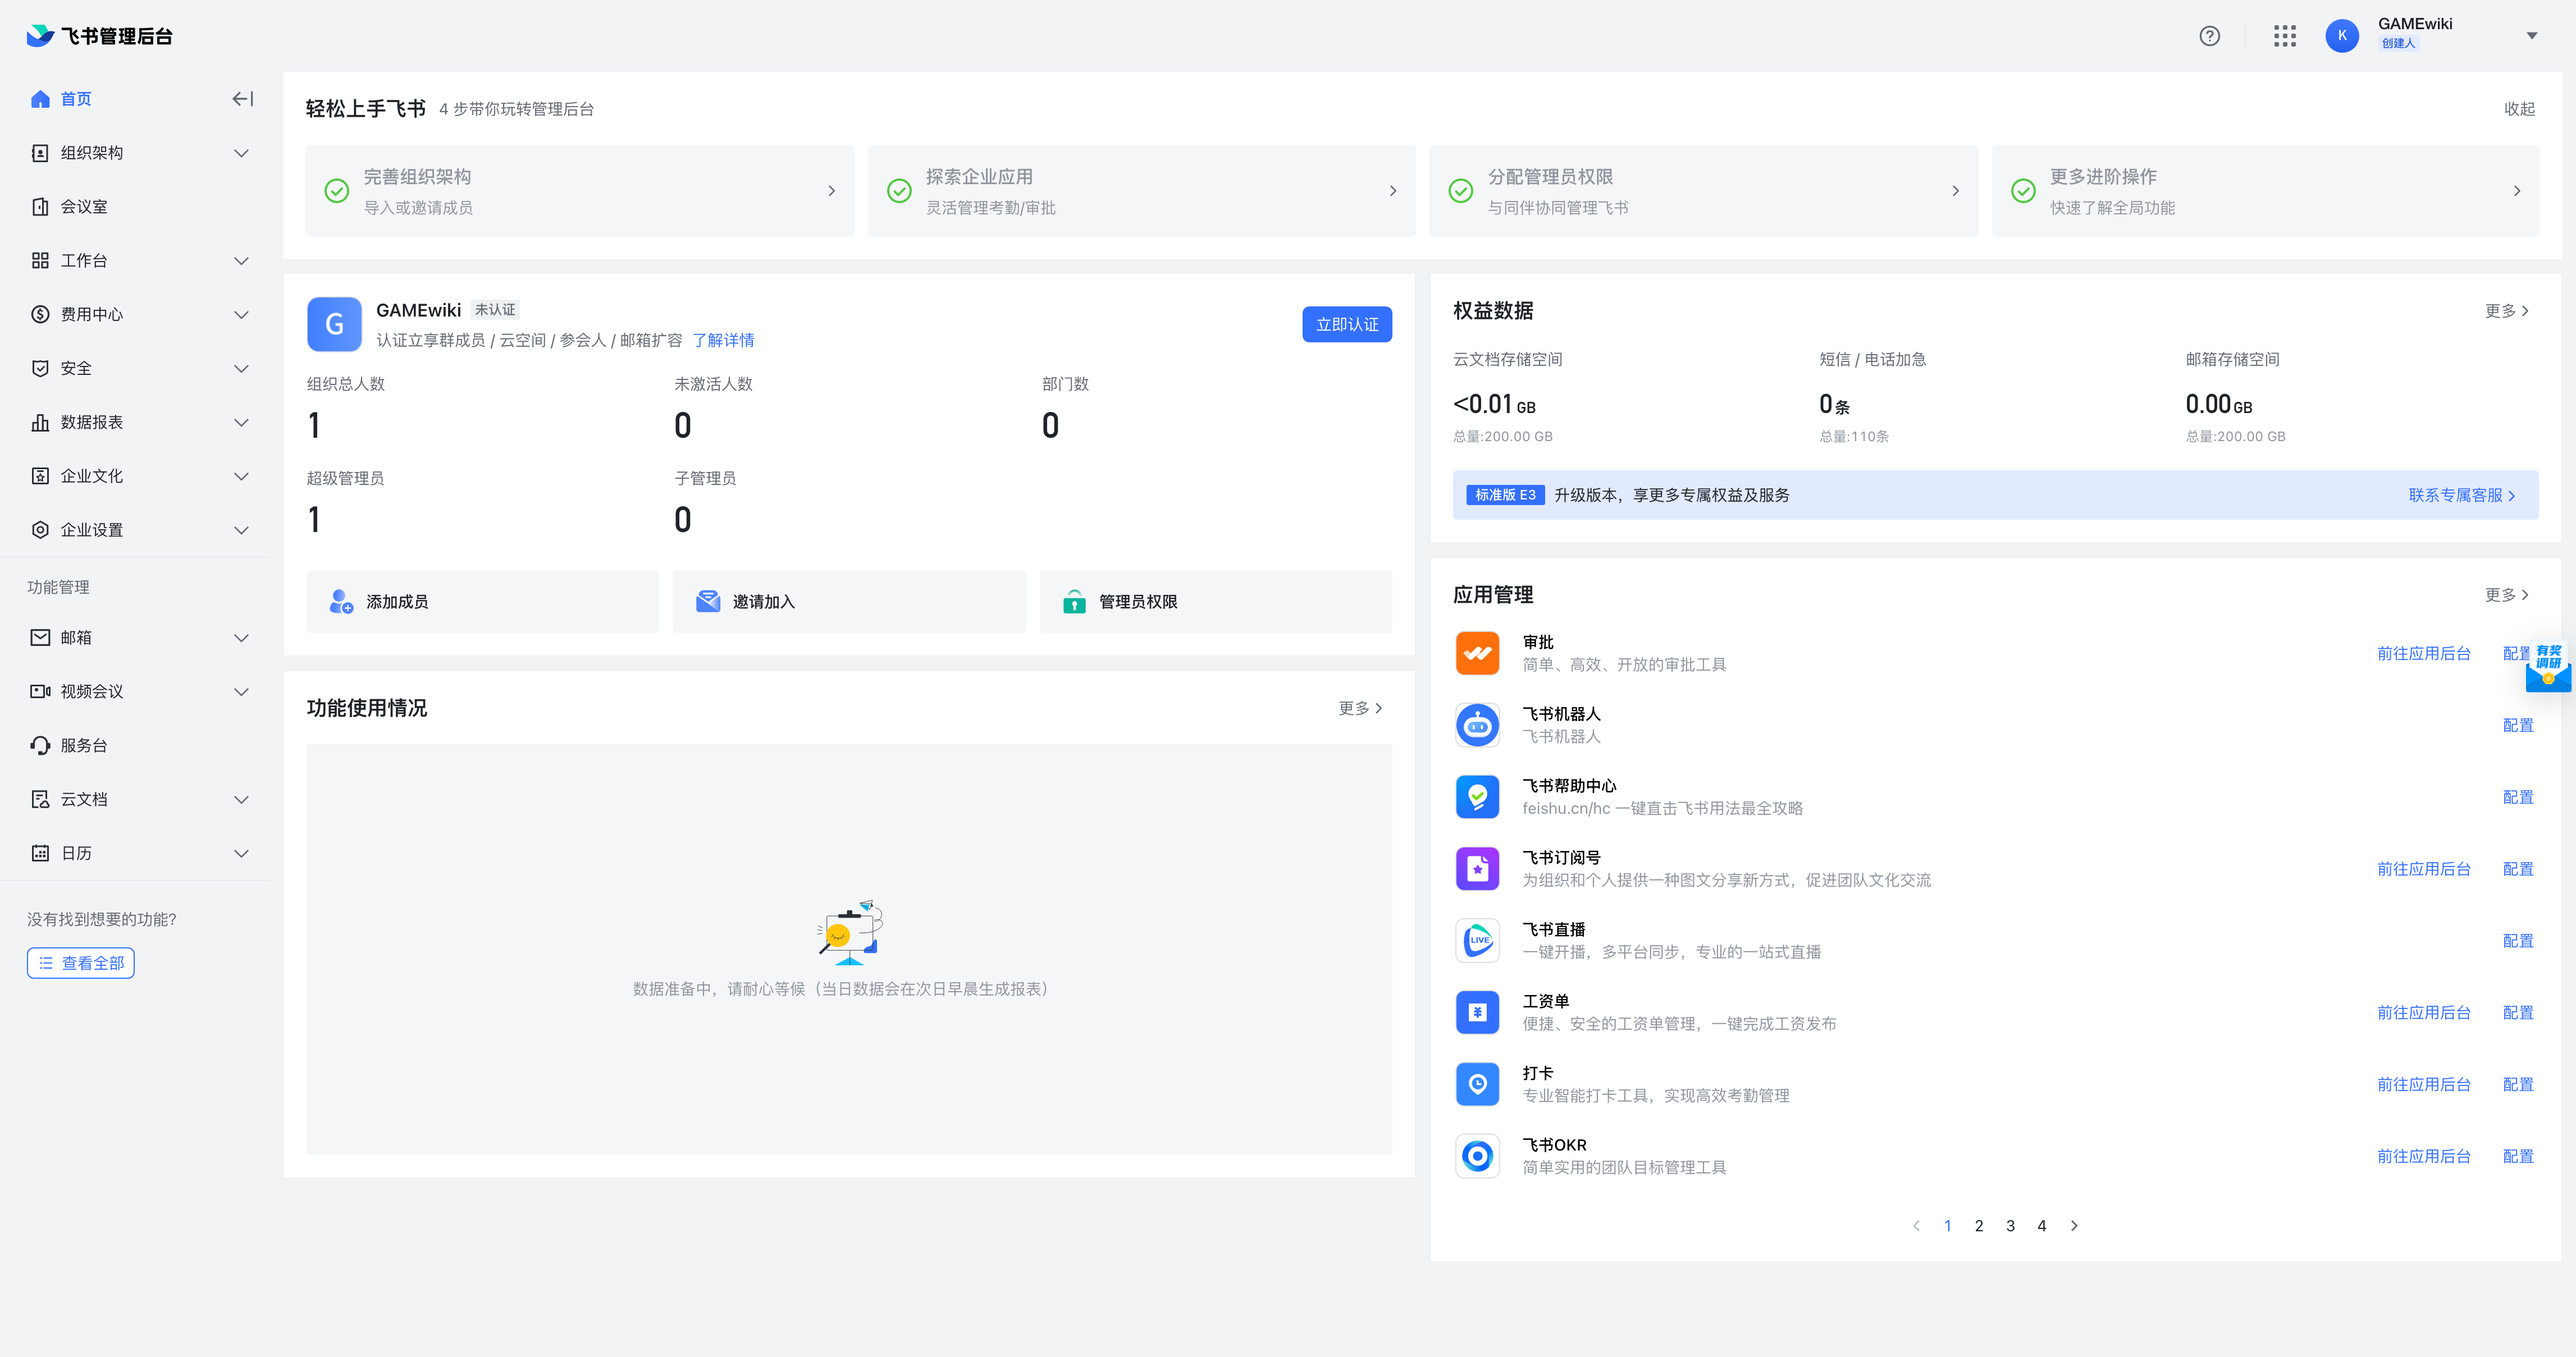Open the 了解详情 link
Screen dimensions: 2576x1357
[723, 341]
